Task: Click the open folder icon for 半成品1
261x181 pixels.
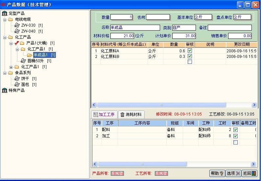Action: (30, 55)
